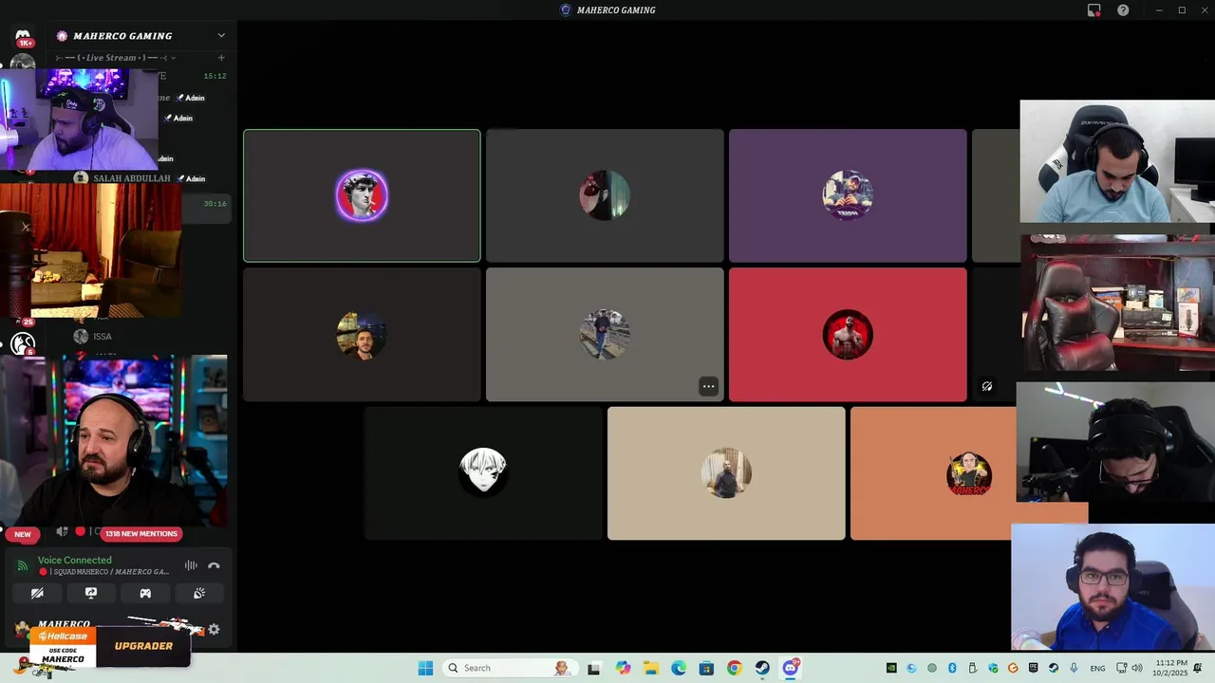Click the Voice Connected status text
Viewport: 1215px width, 683px height.
tap(74, 561)
